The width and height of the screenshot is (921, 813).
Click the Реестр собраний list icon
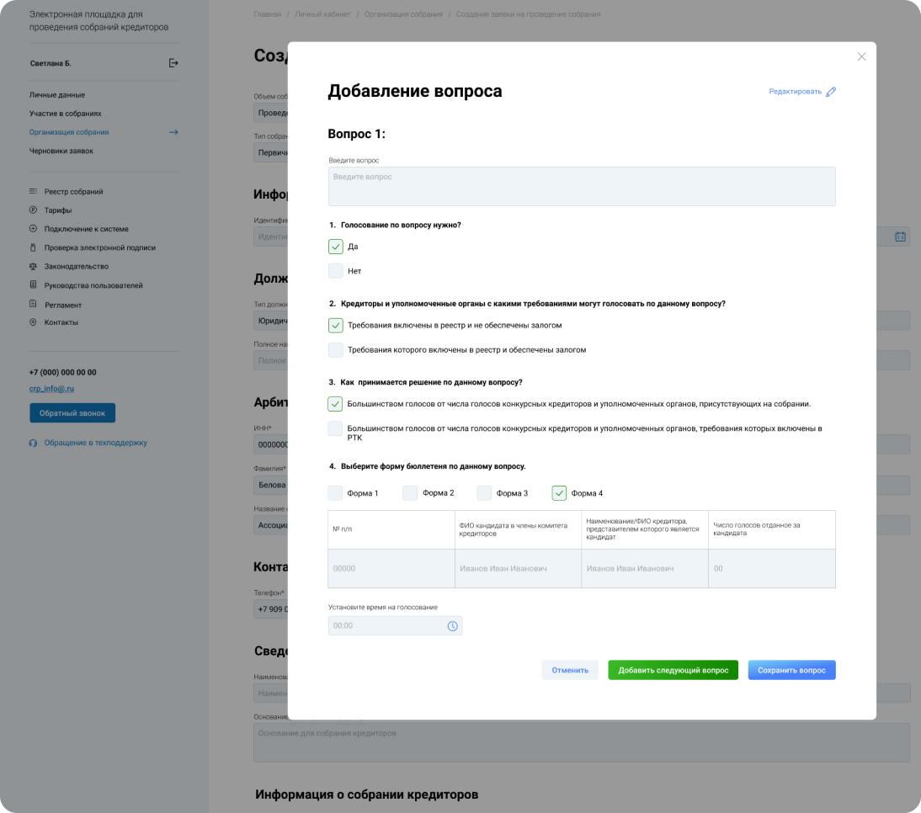(x=34, y=192)
